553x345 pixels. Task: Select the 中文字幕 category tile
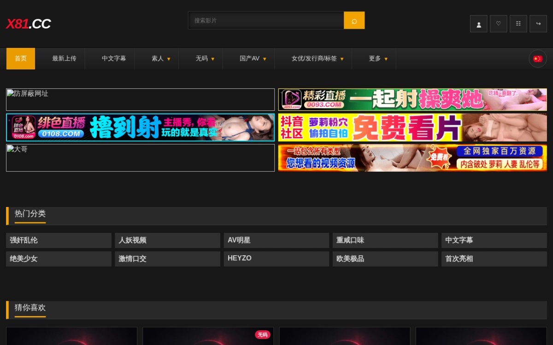[x=494, y=240]
